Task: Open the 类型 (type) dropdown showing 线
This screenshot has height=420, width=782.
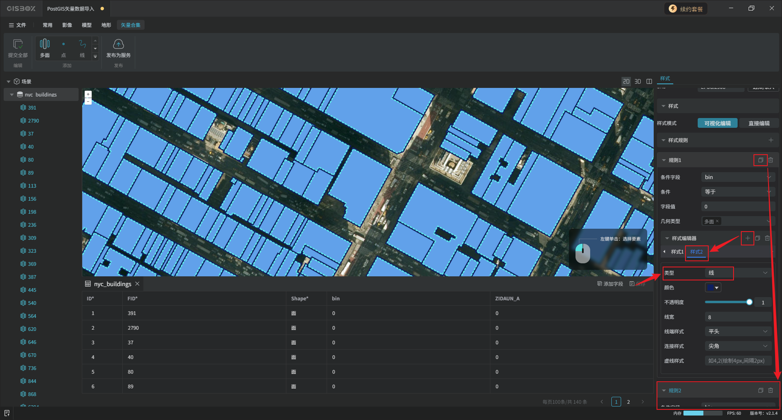Action: (x=738, y=273)
